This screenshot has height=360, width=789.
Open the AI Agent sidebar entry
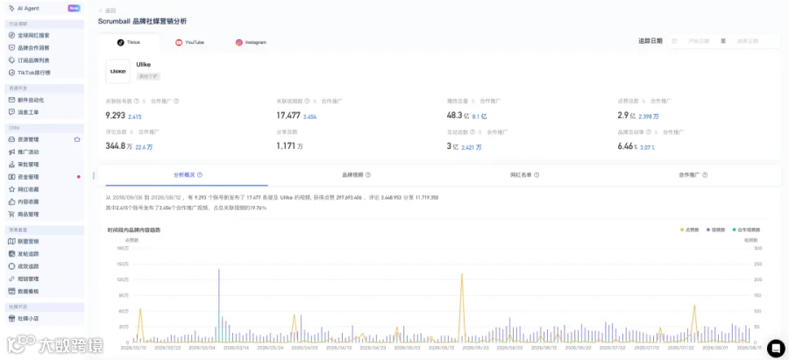(45, 9)
